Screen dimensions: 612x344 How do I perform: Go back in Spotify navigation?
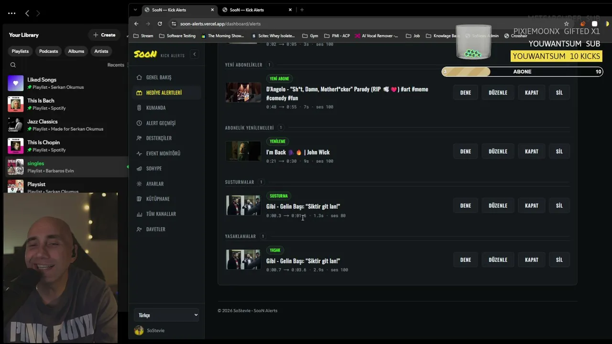(x=27, y=13)
